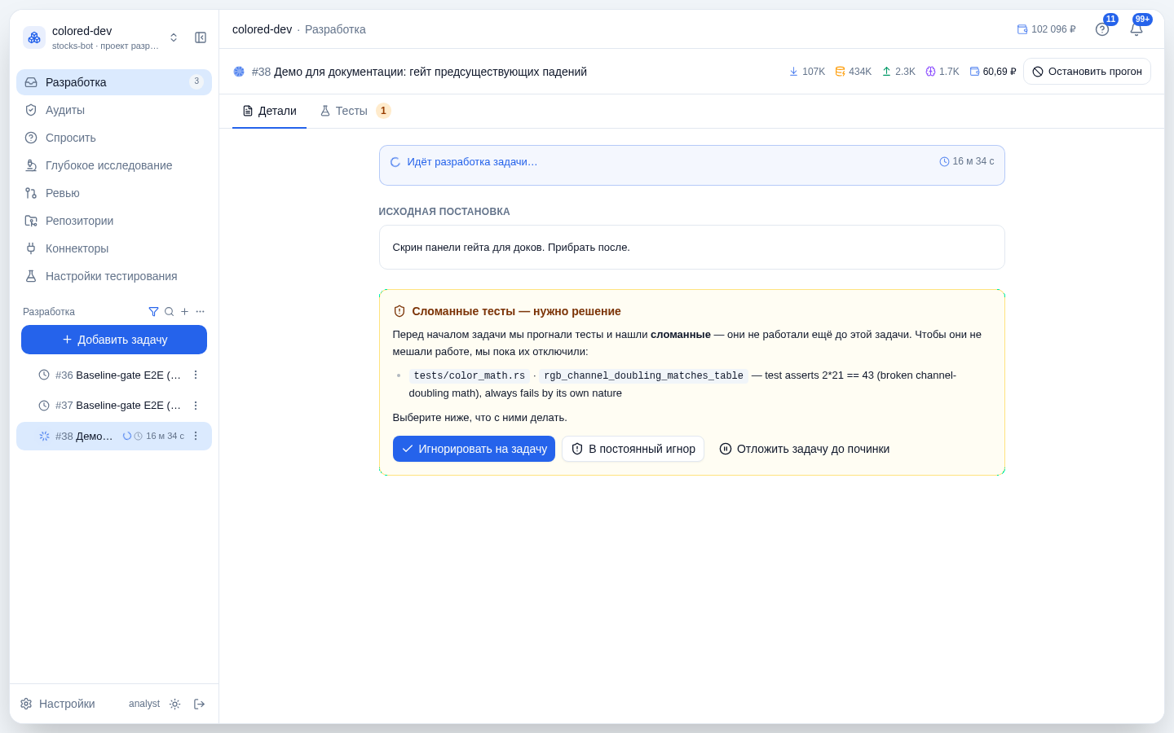Click the cached tokens 434K stat

854,72
